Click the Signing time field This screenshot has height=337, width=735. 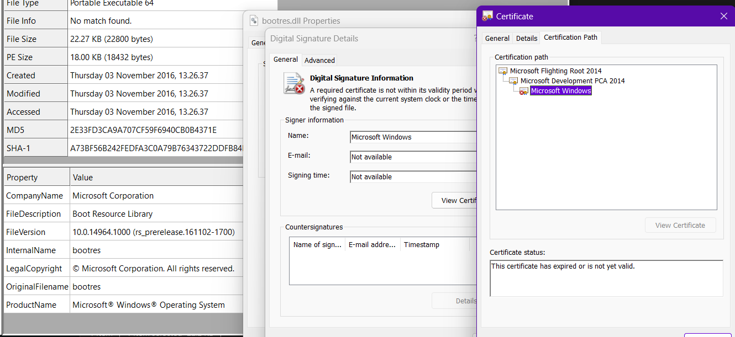coord(412,177)
